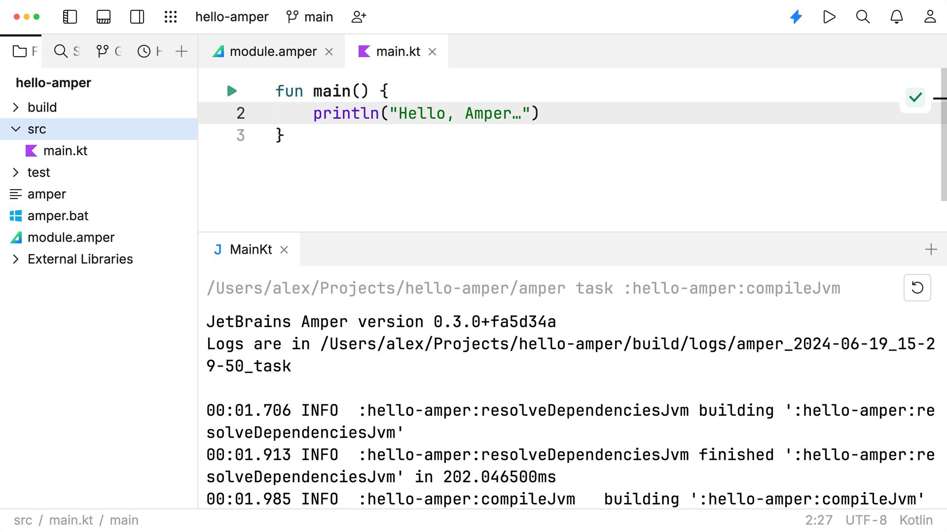Click the src breadcrumb
This screenshot has height=532, width=947.
(x=23, y=520)
